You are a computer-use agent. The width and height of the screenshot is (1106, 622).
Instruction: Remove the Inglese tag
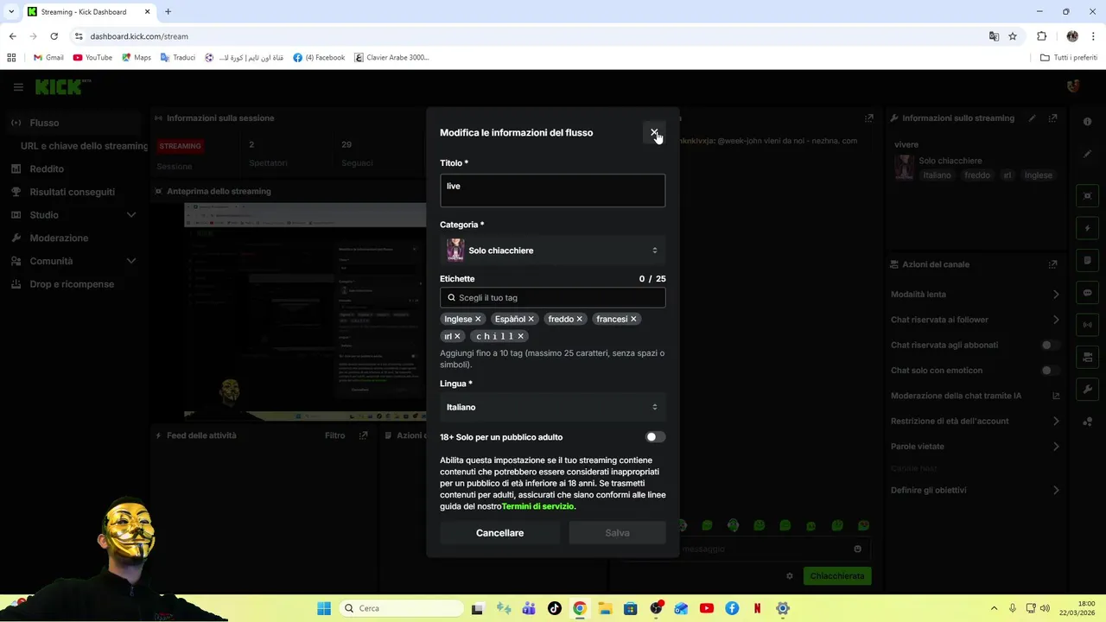[478, 319]
